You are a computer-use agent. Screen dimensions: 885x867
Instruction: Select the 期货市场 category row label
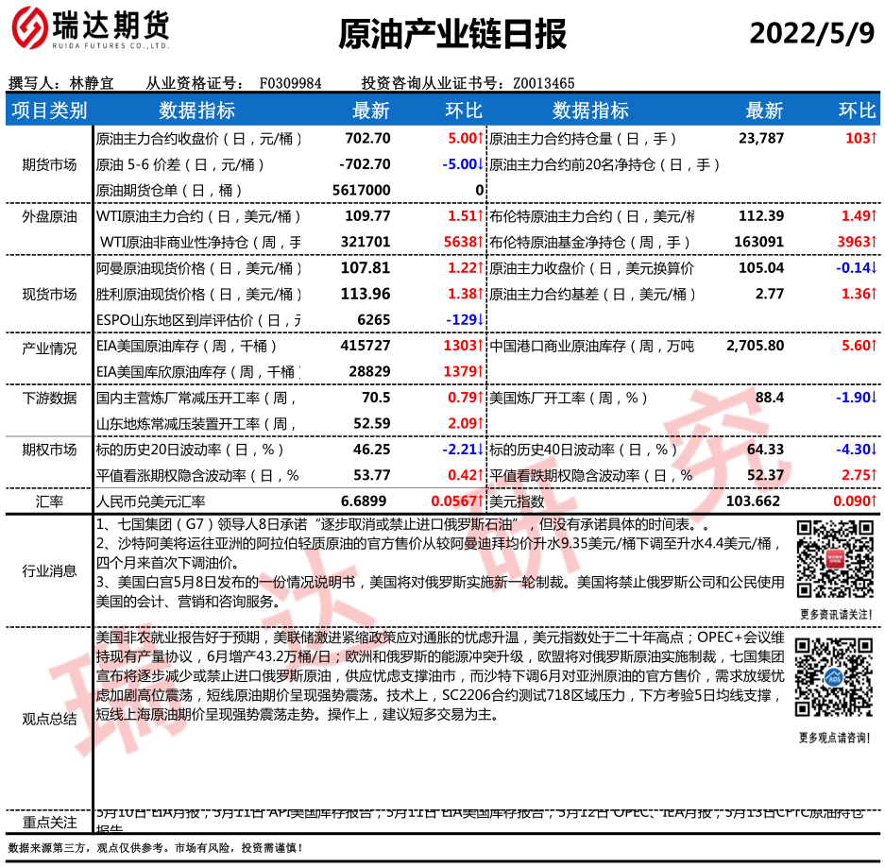(x=49, y=164)
